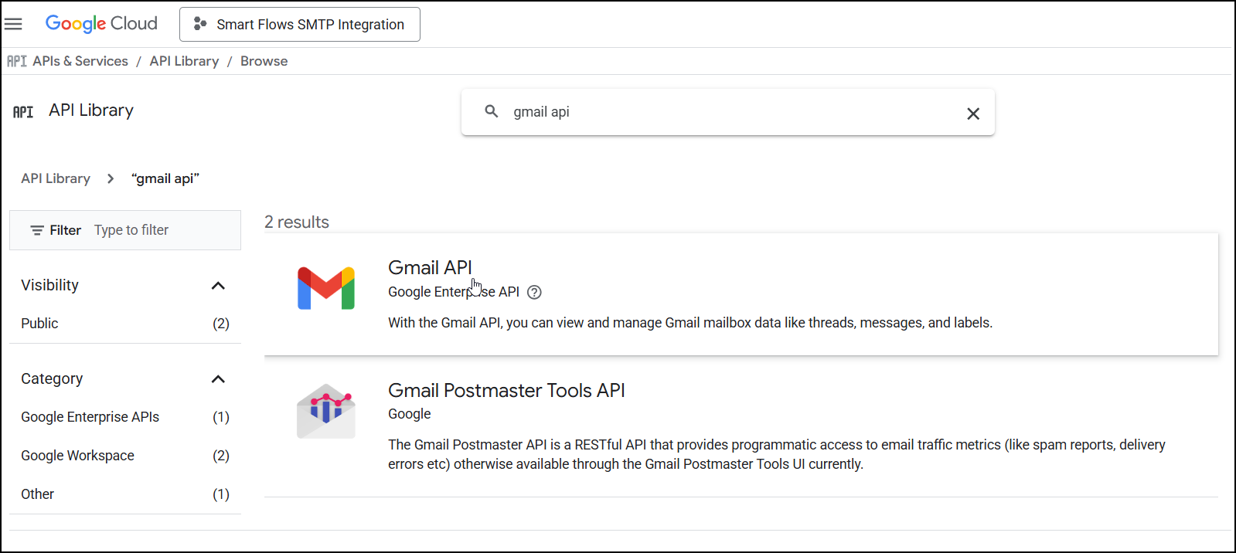
Task: Click the API icon beside API Library heading
Action: (x=23, y=112)
